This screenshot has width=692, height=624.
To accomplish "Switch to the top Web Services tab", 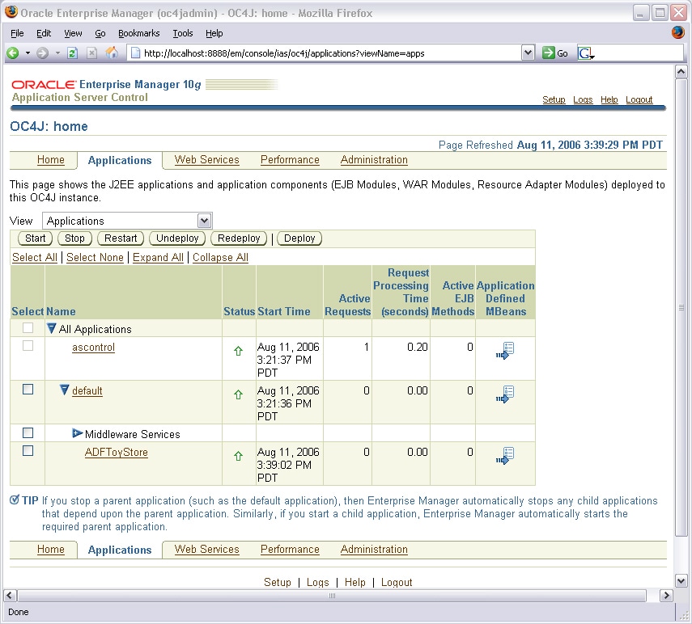I will point(207,159).
